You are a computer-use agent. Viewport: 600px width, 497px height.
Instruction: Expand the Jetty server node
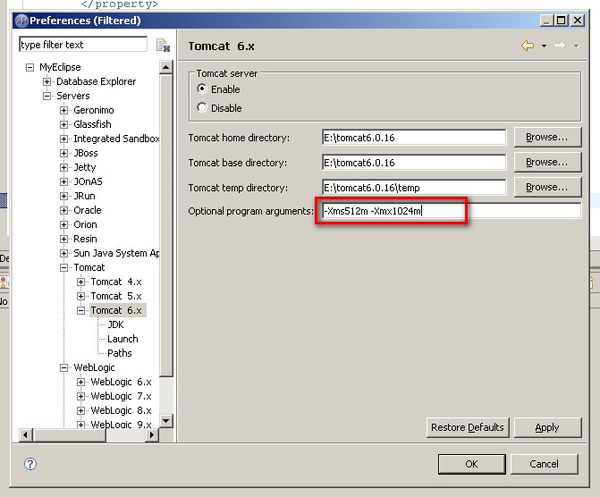click(x=63, y=167)
